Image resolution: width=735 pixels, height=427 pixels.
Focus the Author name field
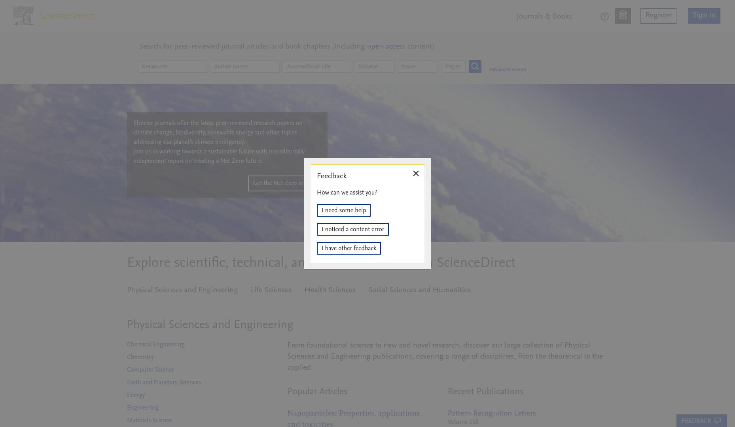[x=244, y=66]
